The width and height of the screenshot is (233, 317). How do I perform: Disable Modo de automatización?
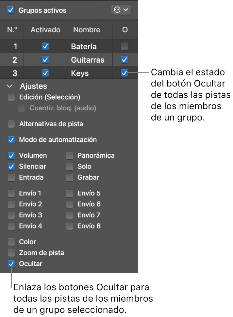pos(11,140)
